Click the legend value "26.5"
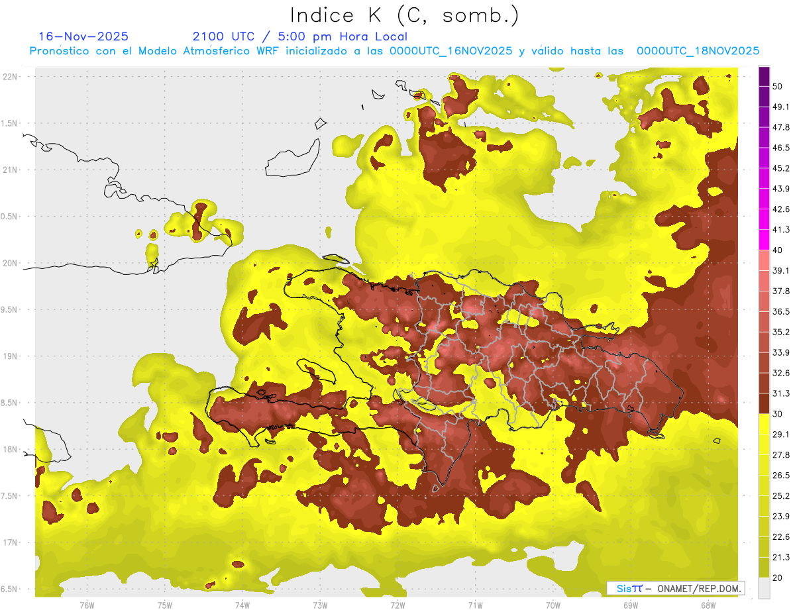The width and height of the screenshot is (795, 614). (x=781, y=475)
